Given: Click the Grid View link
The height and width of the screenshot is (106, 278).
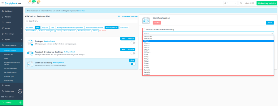Looking at the screenshot, I should click(x=82, y=11).
